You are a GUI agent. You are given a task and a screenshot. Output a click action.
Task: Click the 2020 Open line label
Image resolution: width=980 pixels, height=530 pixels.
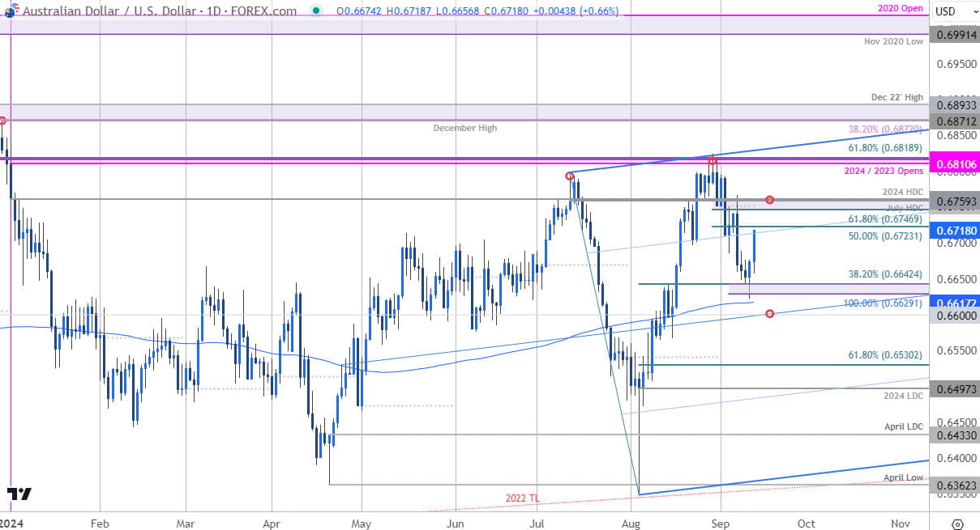(901, 8)
